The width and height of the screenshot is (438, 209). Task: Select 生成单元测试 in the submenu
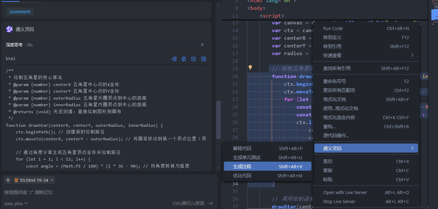coord(267,157)
